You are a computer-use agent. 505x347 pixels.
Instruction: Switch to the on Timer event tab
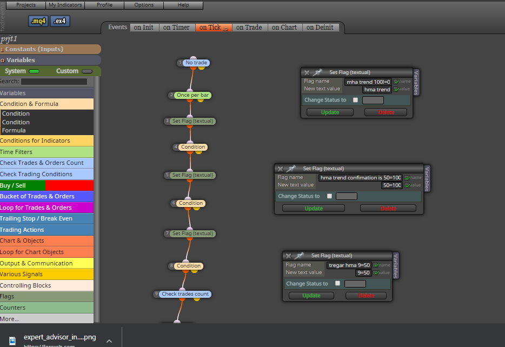point(176,28)
